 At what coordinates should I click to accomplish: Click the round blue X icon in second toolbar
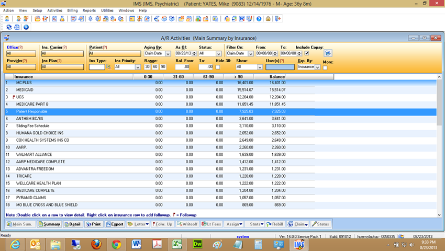(26, 27)
